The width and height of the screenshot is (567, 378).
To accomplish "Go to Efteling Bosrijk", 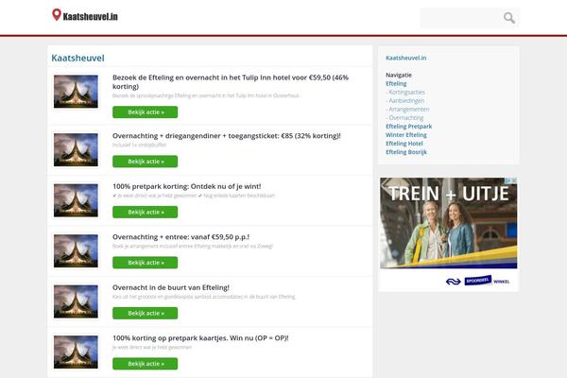I will point(406,152).
